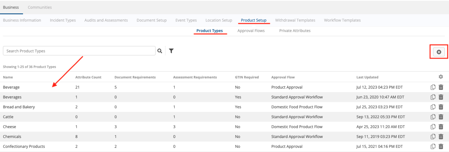Click trash icon for Cattle row
This screenshot has height=152, width=449.
pos(441,117)
